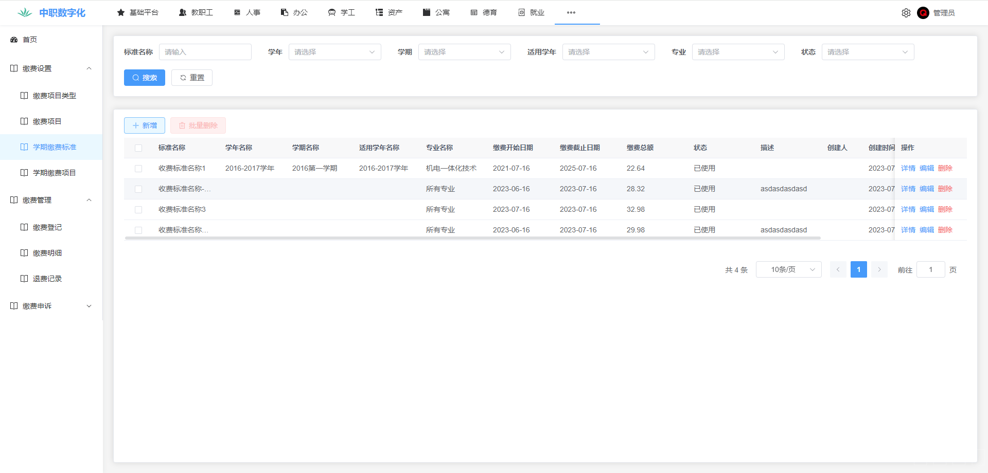
Task: Check the row for 收费标准名称1
Action: pos(138,169)
